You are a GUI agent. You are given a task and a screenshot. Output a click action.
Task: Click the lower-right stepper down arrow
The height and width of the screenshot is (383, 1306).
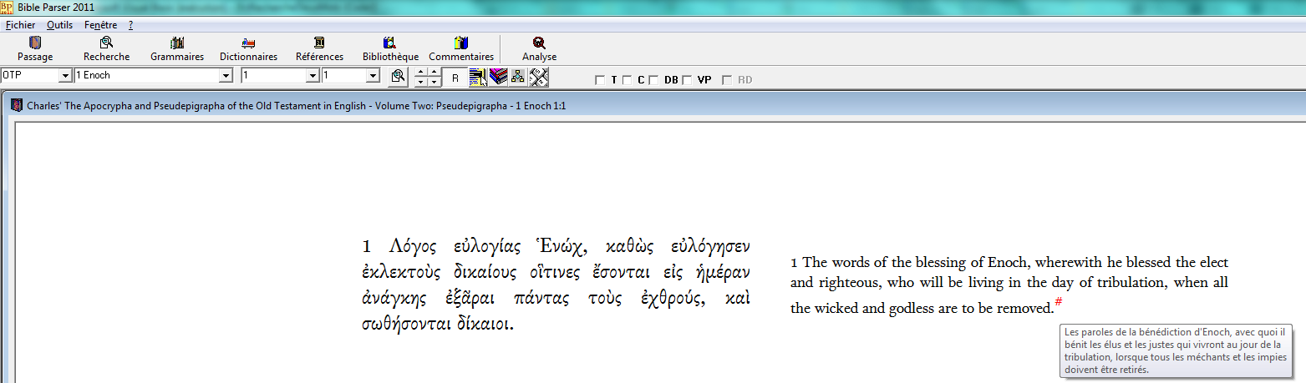(x=434, y=82)
